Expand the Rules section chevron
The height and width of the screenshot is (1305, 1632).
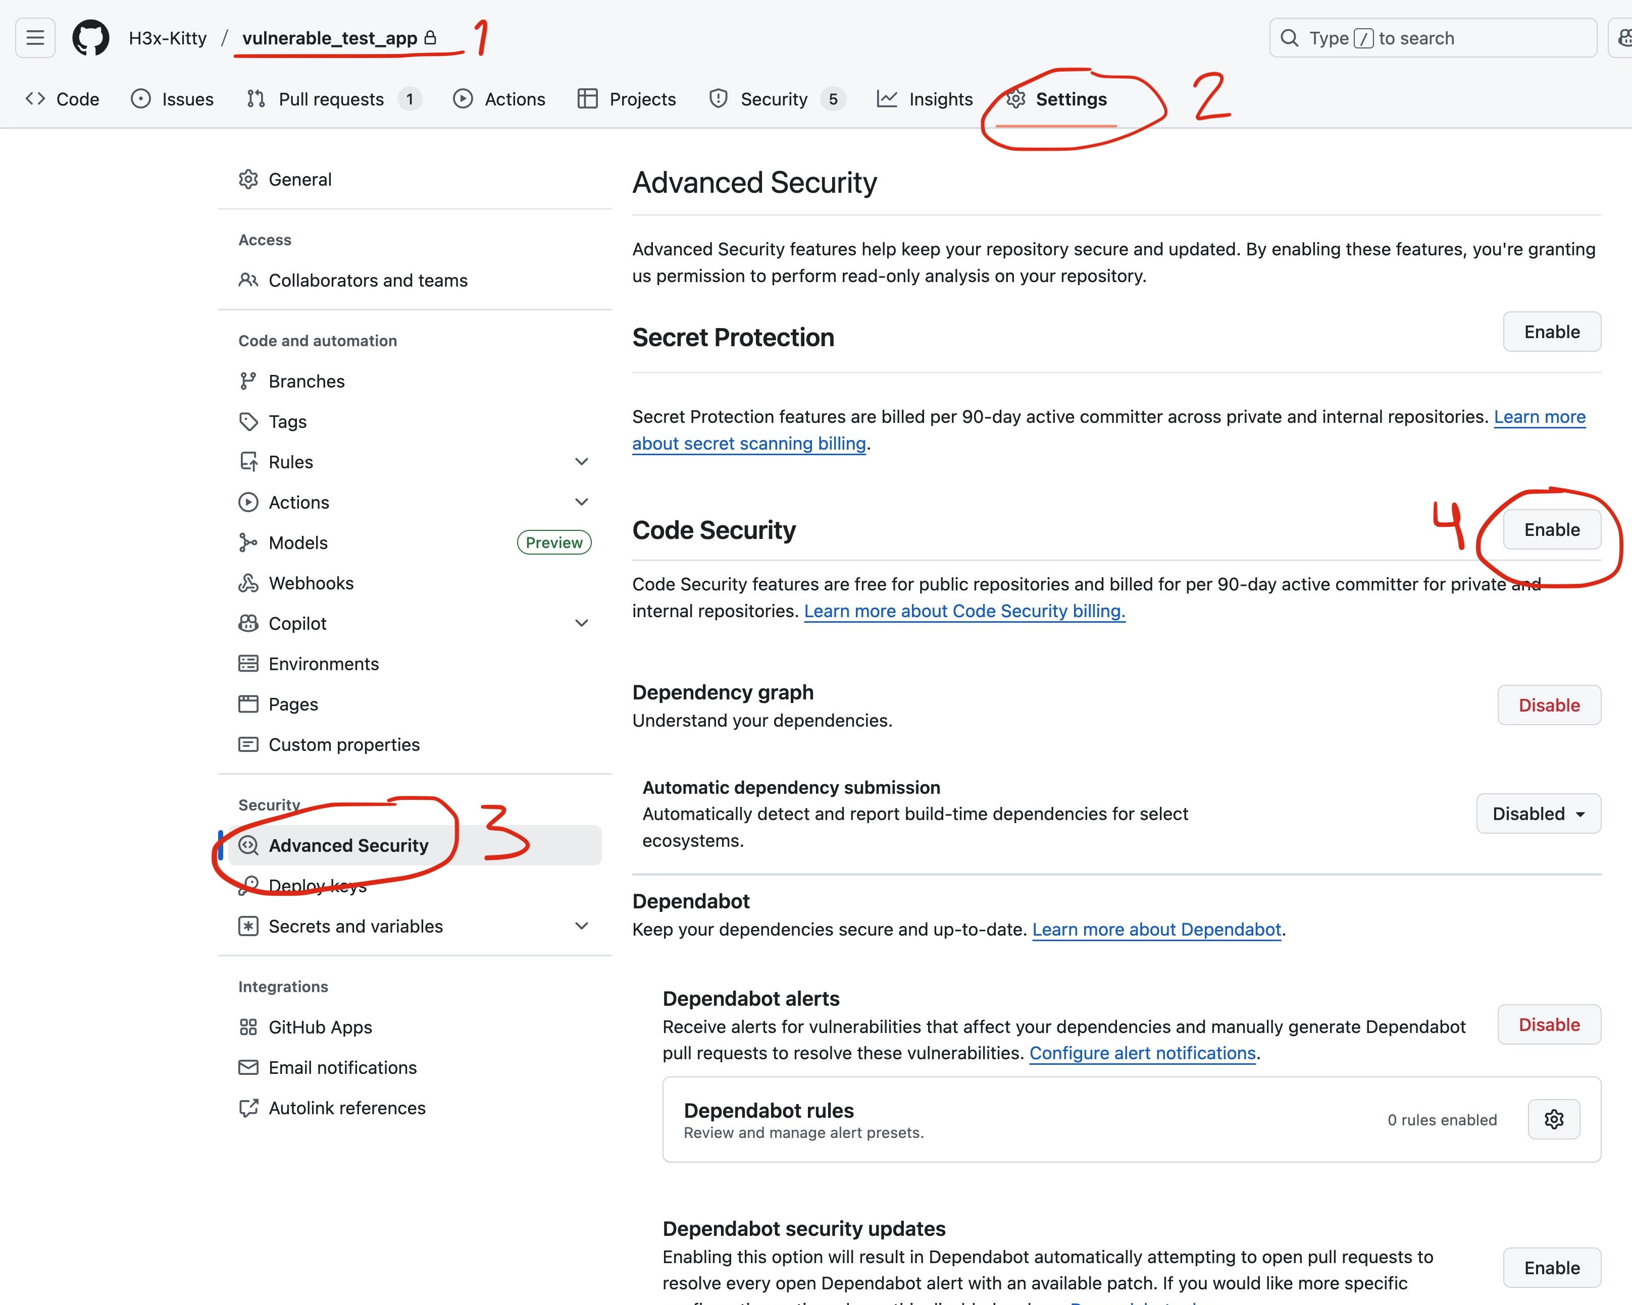click(x=581, y=461)
